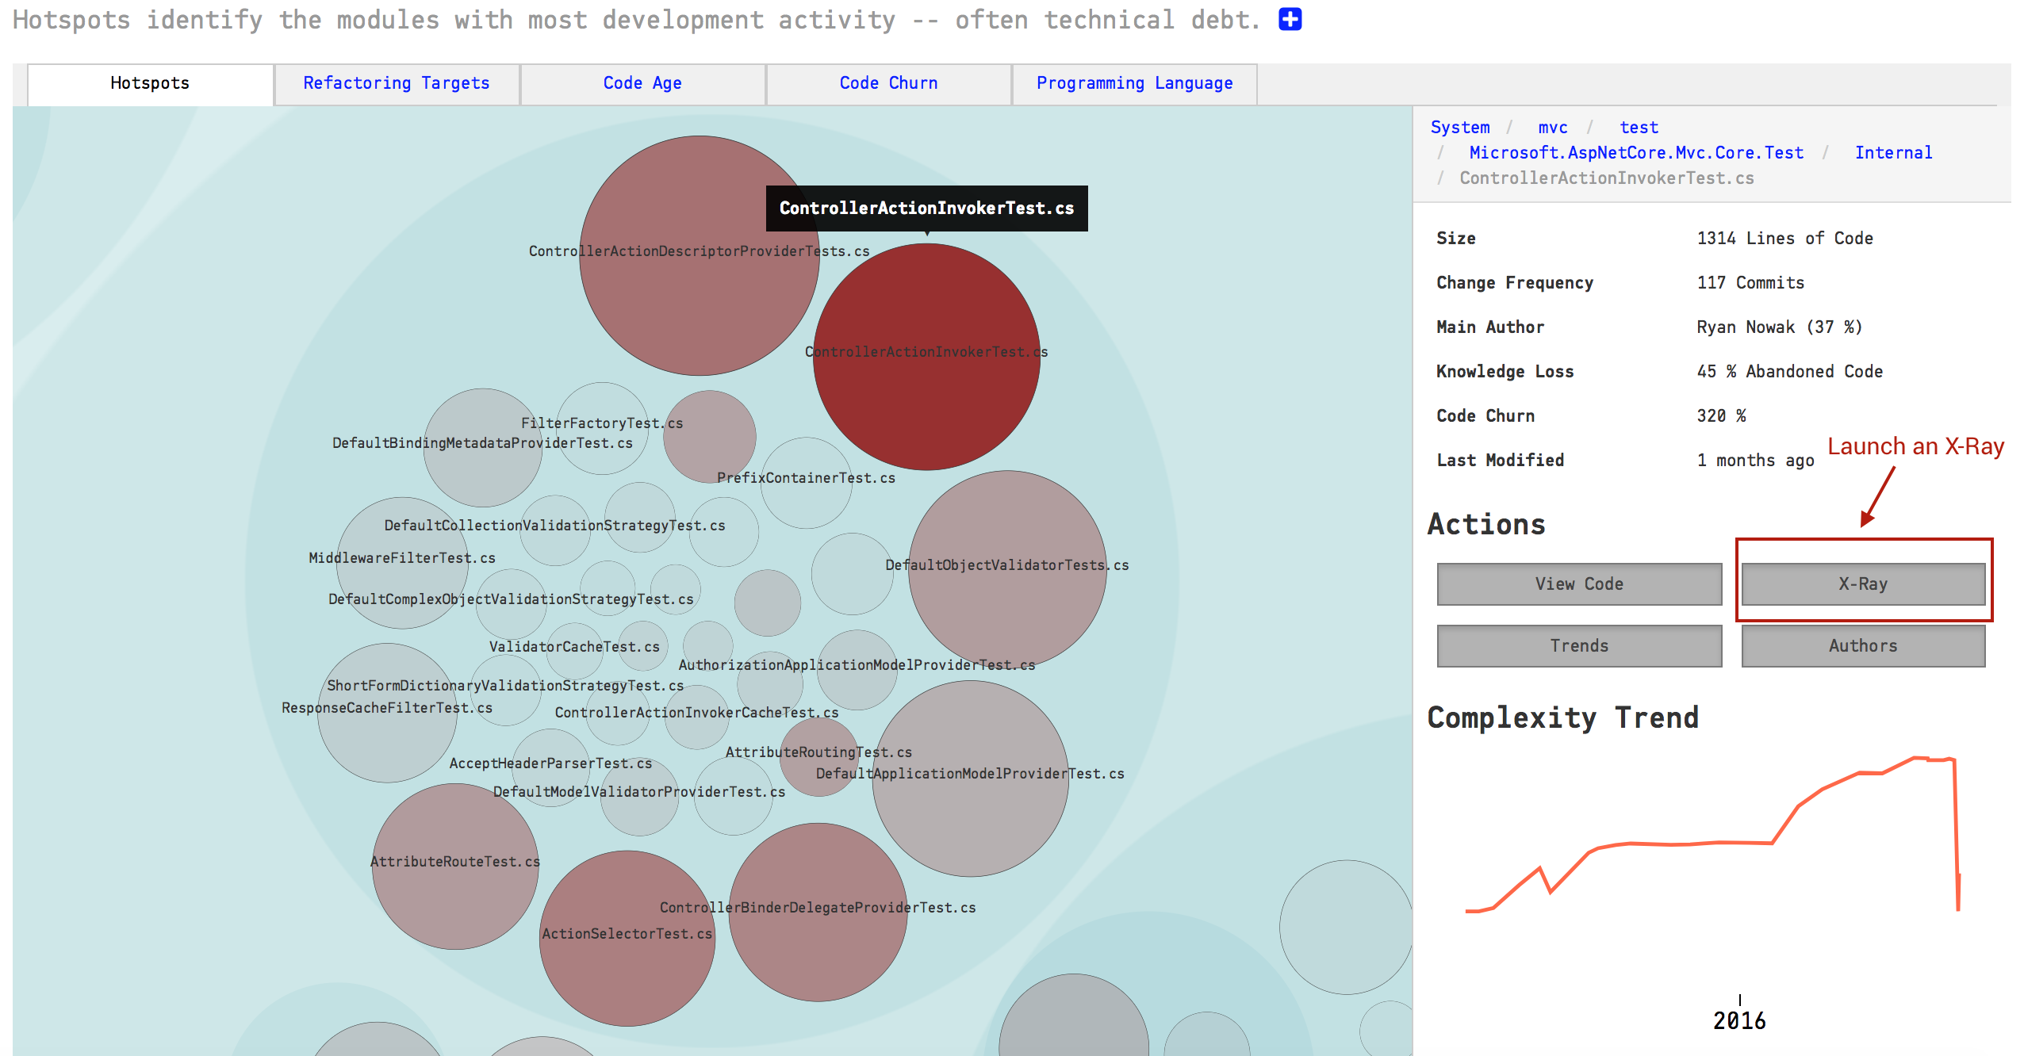This screenshot has width=2024, height=1056.
Task: Click the ValidatorCacheTest.cs label
Action: pos(574,647)
